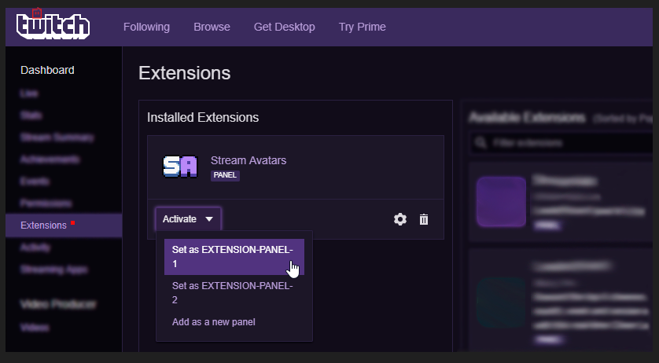Open the purple extension thumbnail
Image resolution: width=659 pixels, height=363 pixels.
(501, 202)
